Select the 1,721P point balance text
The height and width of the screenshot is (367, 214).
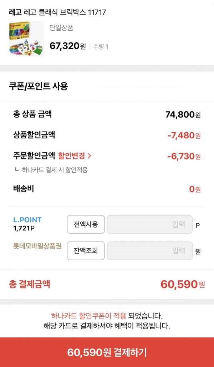[x=24, y=228]
